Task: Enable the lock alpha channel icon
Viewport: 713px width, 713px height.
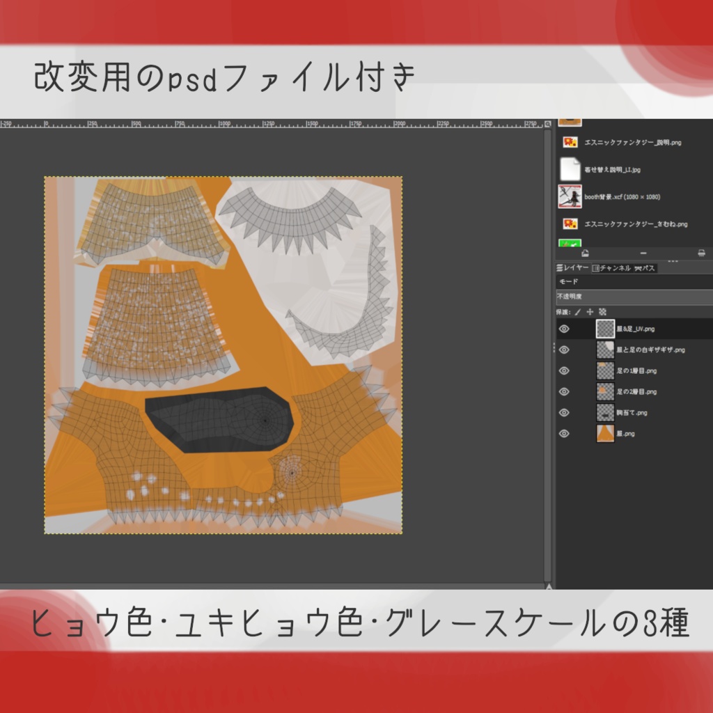Action: [603, 312]
